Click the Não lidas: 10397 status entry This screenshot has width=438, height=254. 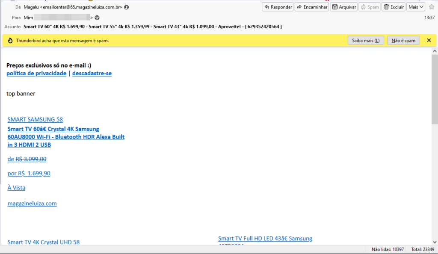tap(388, 249)
